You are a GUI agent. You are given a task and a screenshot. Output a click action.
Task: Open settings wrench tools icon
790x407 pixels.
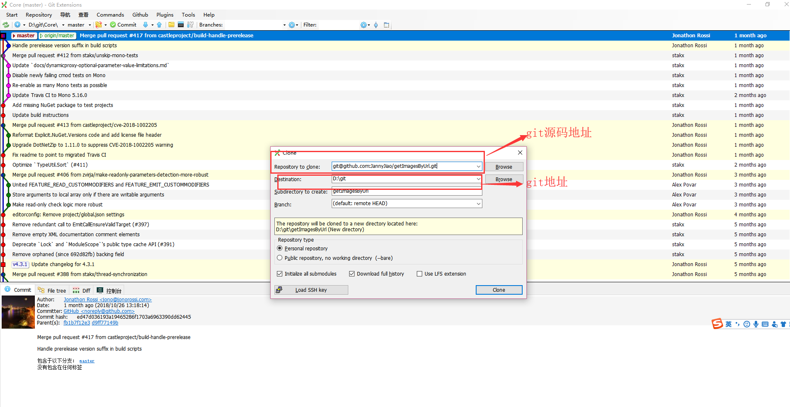coord(191,25)
